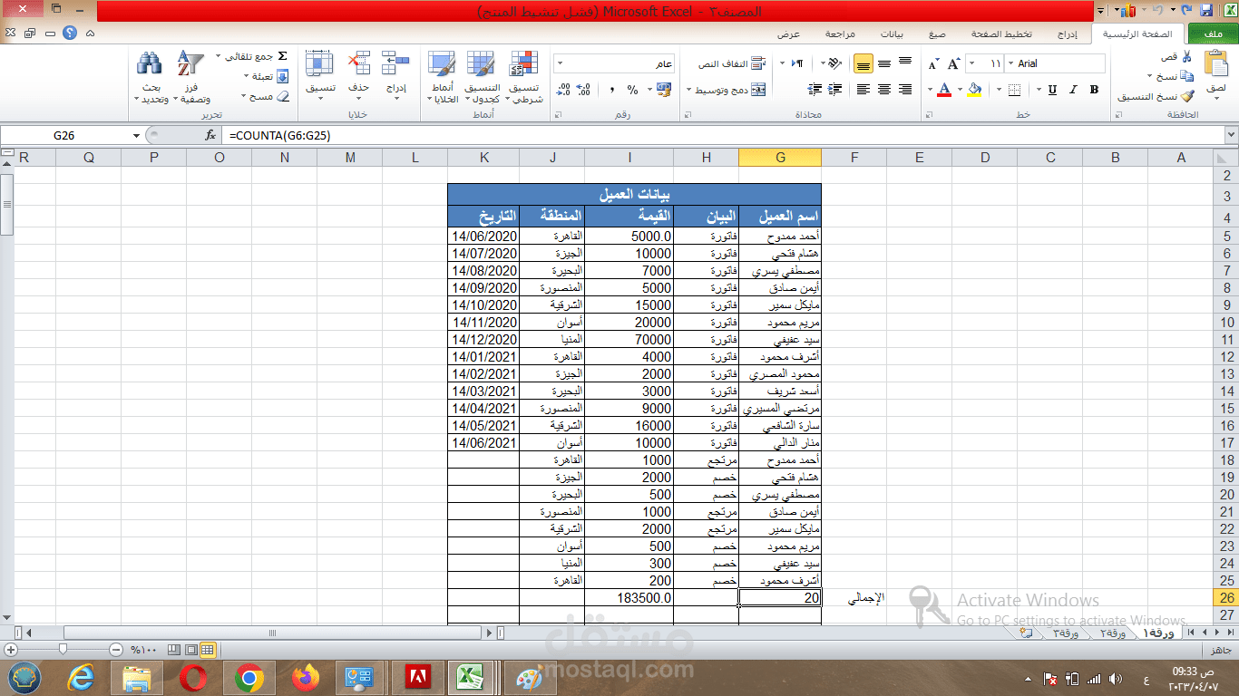The image size is (1239, 696).
Task: Click the insert function fx icon
Action: pos(210,135)
